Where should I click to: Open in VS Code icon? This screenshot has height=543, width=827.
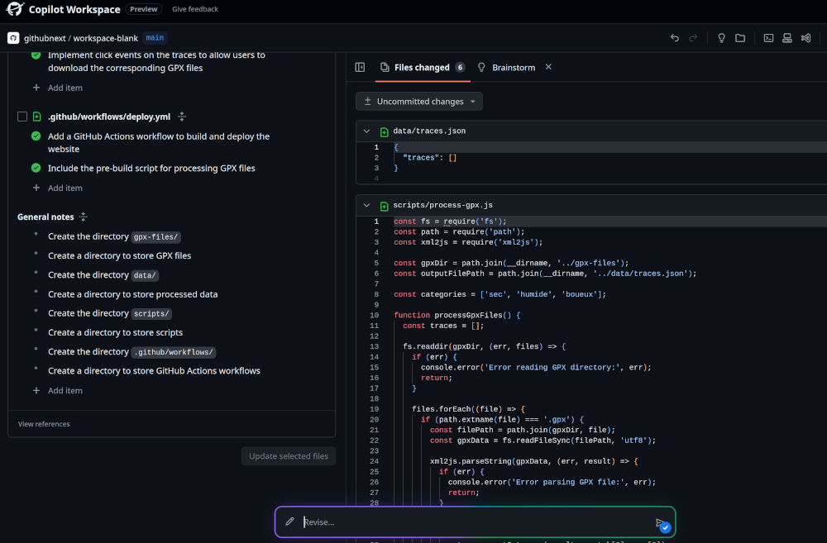click(x=805, y=38)
